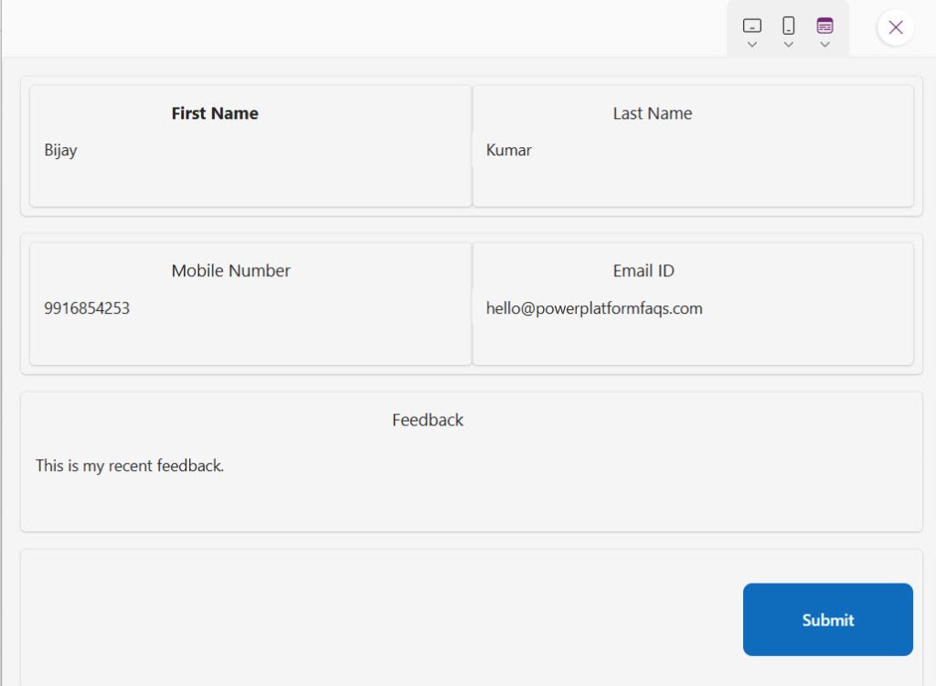
Task: Select the Feedback label
Action: (x=427, y=420)
